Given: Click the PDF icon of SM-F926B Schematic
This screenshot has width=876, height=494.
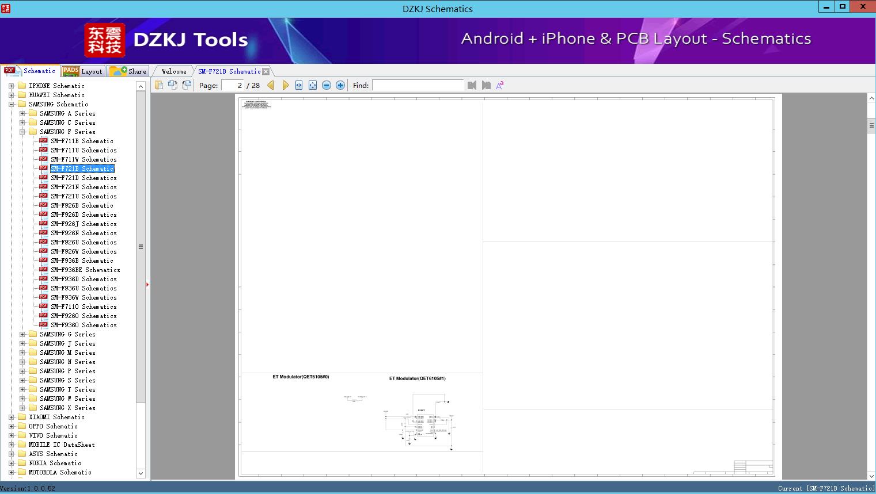Looking at the screenshot, I should point(43,205).
